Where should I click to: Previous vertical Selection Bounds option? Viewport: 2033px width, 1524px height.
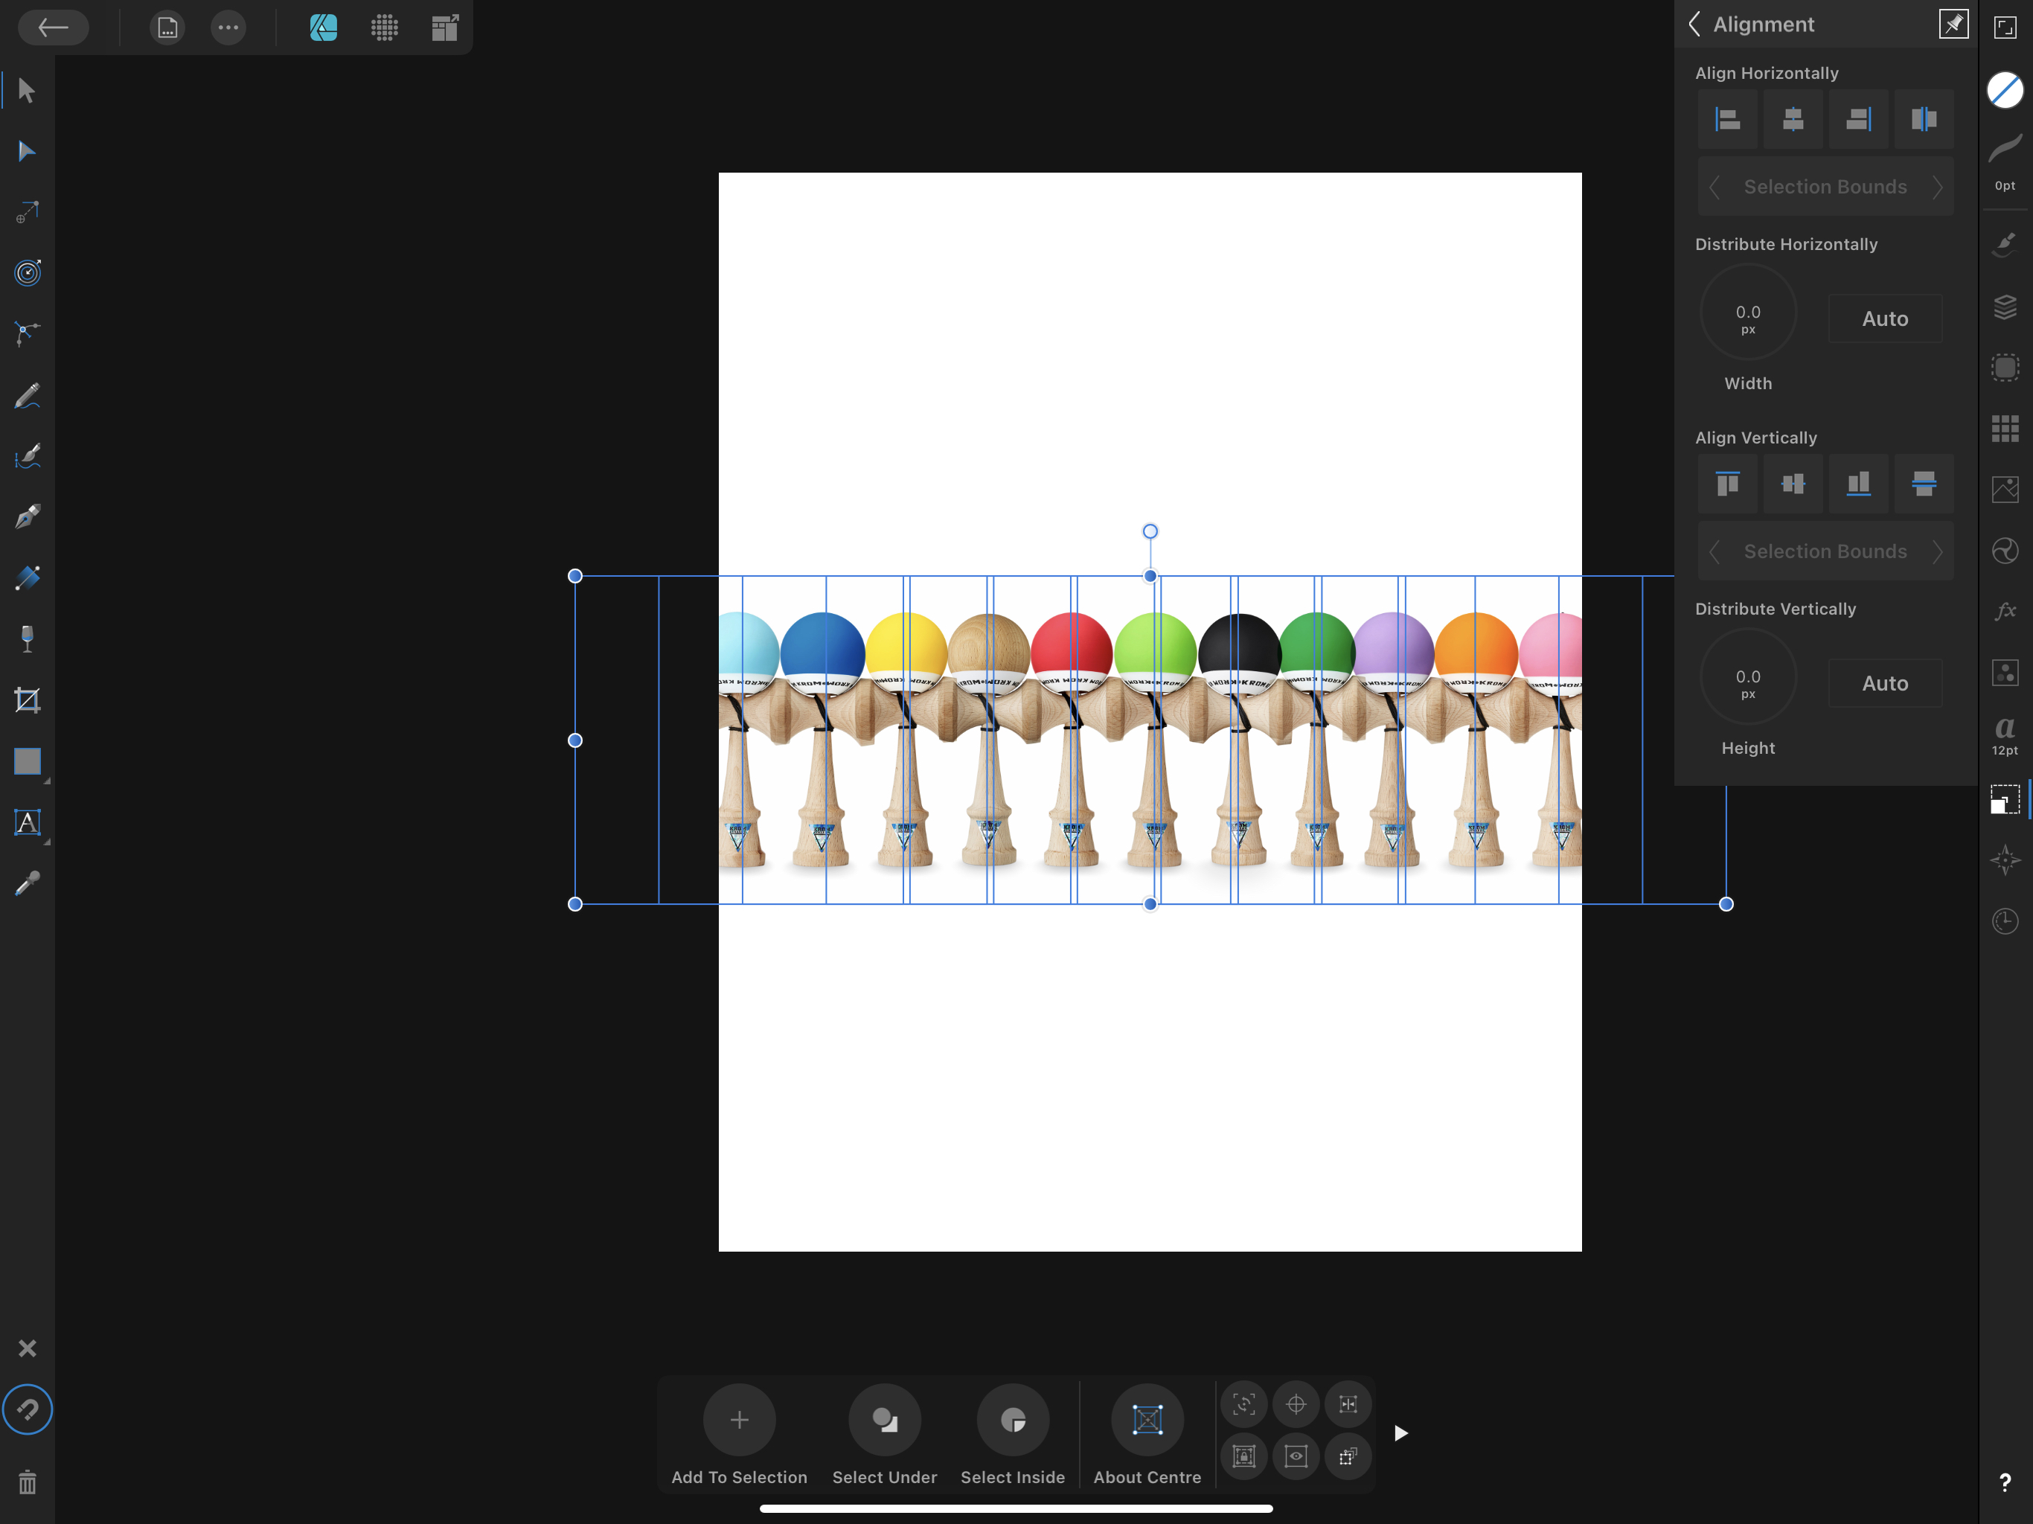1714,551
